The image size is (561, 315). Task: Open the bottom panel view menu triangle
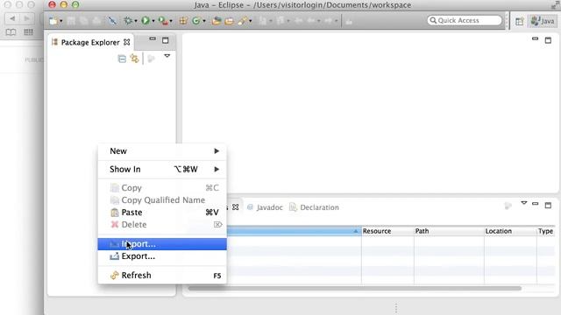pyautogui.click(x=524, y=203)
